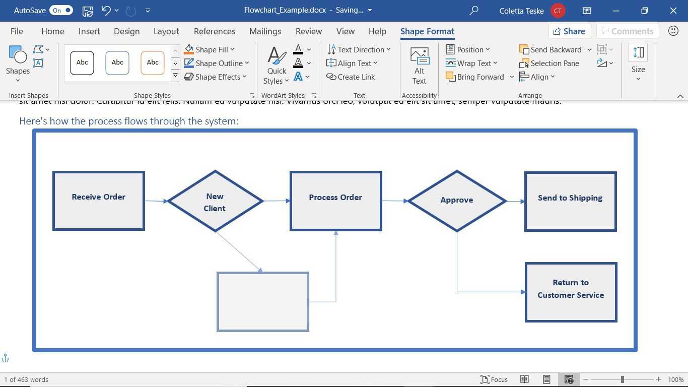Image resolution: width=688 pixels, height=387 pixels.
Task: Click the Draw Text Box icon
Action: [38, 63]
